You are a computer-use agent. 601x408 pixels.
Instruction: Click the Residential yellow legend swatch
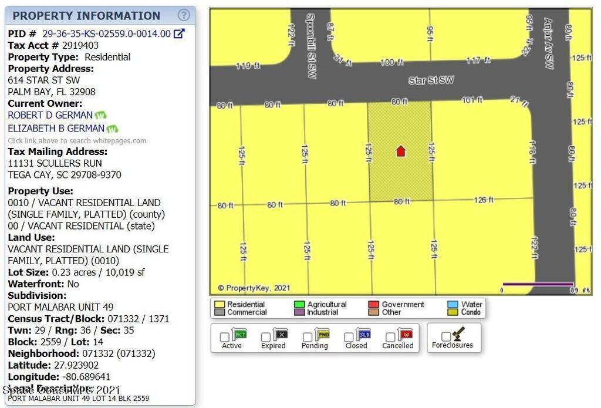click(220, 304)
